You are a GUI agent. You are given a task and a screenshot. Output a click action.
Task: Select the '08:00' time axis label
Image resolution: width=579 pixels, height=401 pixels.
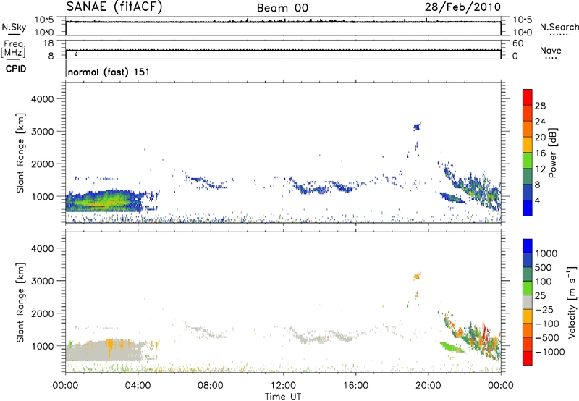click(211, 386)
